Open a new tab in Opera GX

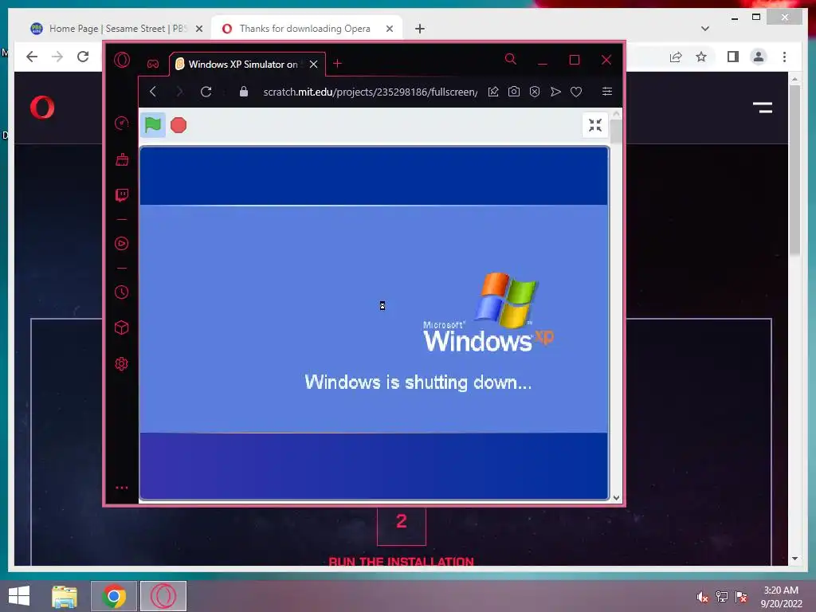[337, 64]
